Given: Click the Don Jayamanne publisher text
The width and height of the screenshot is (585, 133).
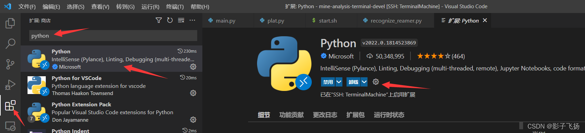Looking at the screenshot, I should (x=70, y=120).
